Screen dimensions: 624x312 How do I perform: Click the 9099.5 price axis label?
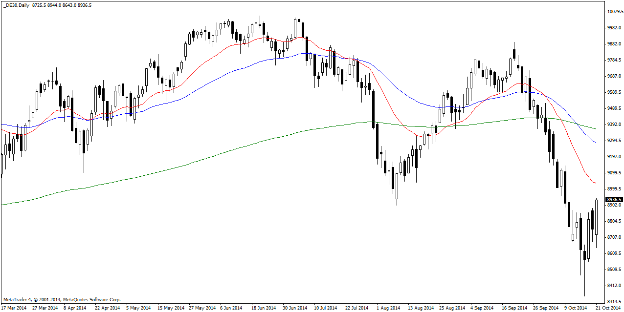(x=614, y=173)
